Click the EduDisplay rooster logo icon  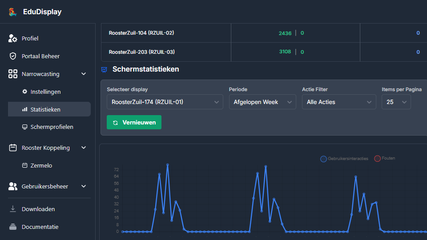tap(12, 12)
